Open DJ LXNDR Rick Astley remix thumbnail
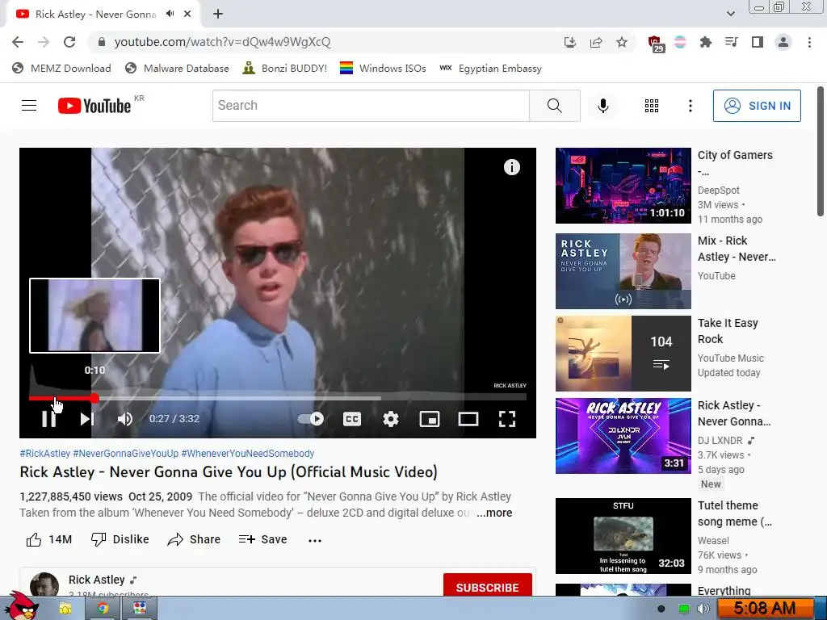This screenshot has width=827, height=620. click(623, 435)
